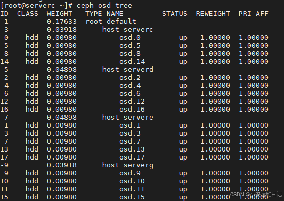Select the PRI-AFF value of osd.3

254,133
